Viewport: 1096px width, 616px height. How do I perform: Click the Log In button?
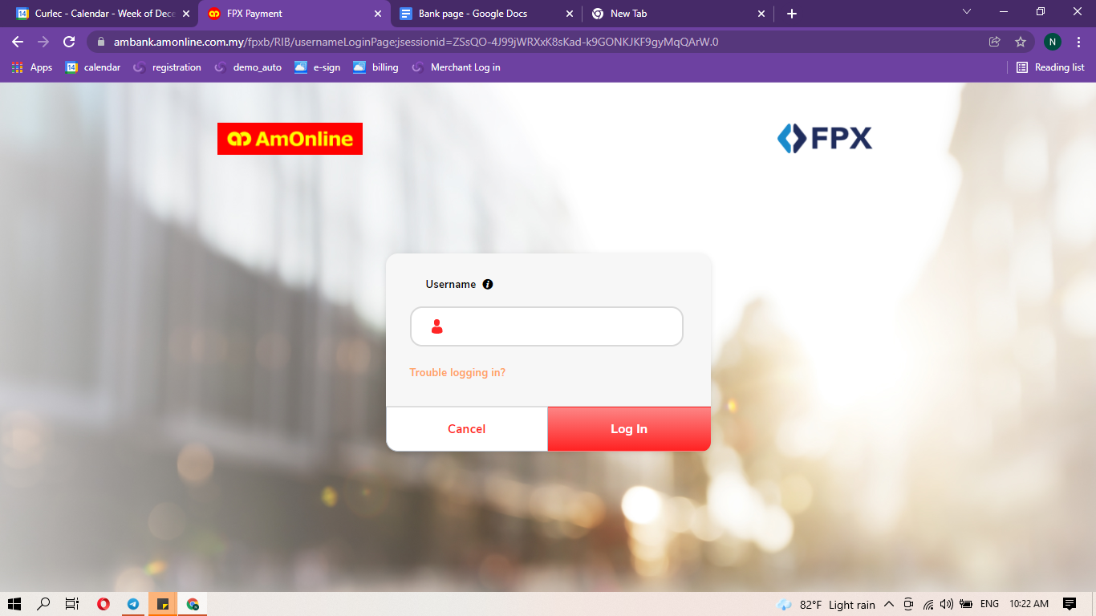point(629,429)
